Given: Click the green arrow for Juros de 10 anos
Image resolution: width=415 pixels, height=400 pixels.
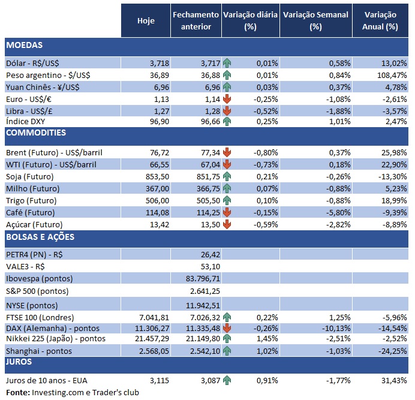Looking at the screenshot, I should click(x=227, y=380).
